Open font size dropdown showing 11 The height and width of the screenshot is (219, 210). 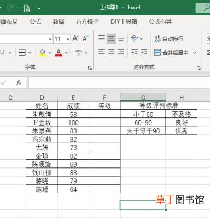click(67, 39)
